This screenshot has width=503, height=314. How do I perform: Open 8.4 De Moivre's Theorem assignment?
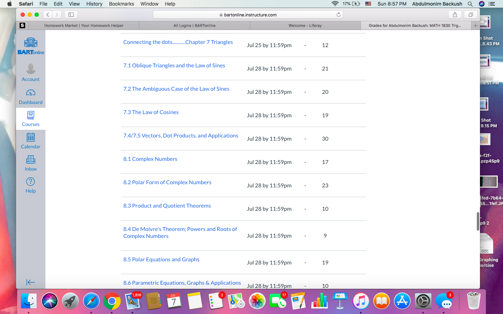click(180, 232)
